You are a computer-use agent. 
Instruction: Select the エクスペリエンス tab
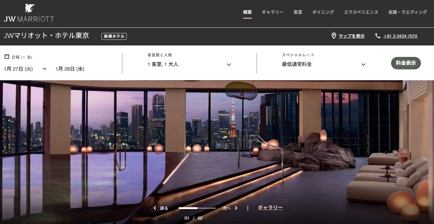click(361, 12)
